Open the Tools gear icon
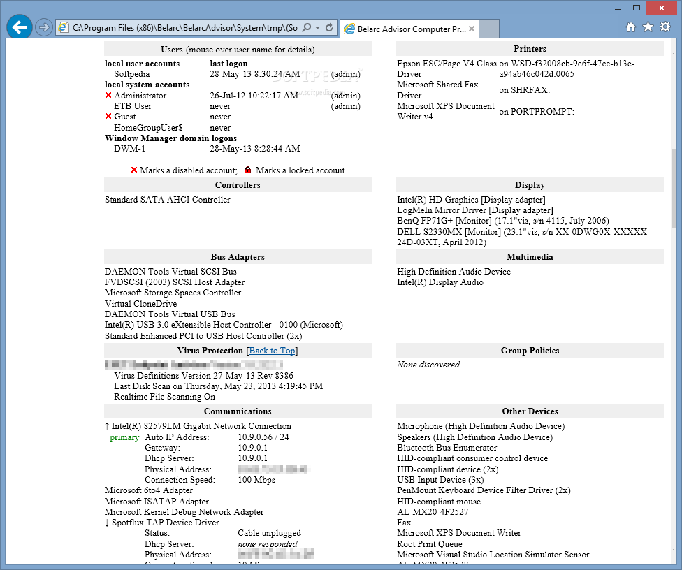Screen dimensions: 682x570 click(665, 27)
